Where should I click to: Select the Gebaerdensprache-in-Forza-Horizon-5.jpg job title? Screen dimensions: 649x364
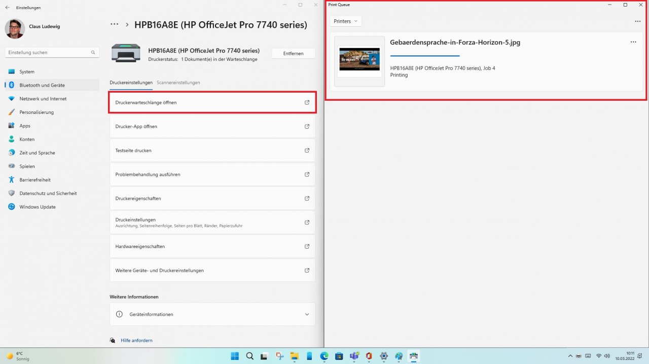[455, 43]
